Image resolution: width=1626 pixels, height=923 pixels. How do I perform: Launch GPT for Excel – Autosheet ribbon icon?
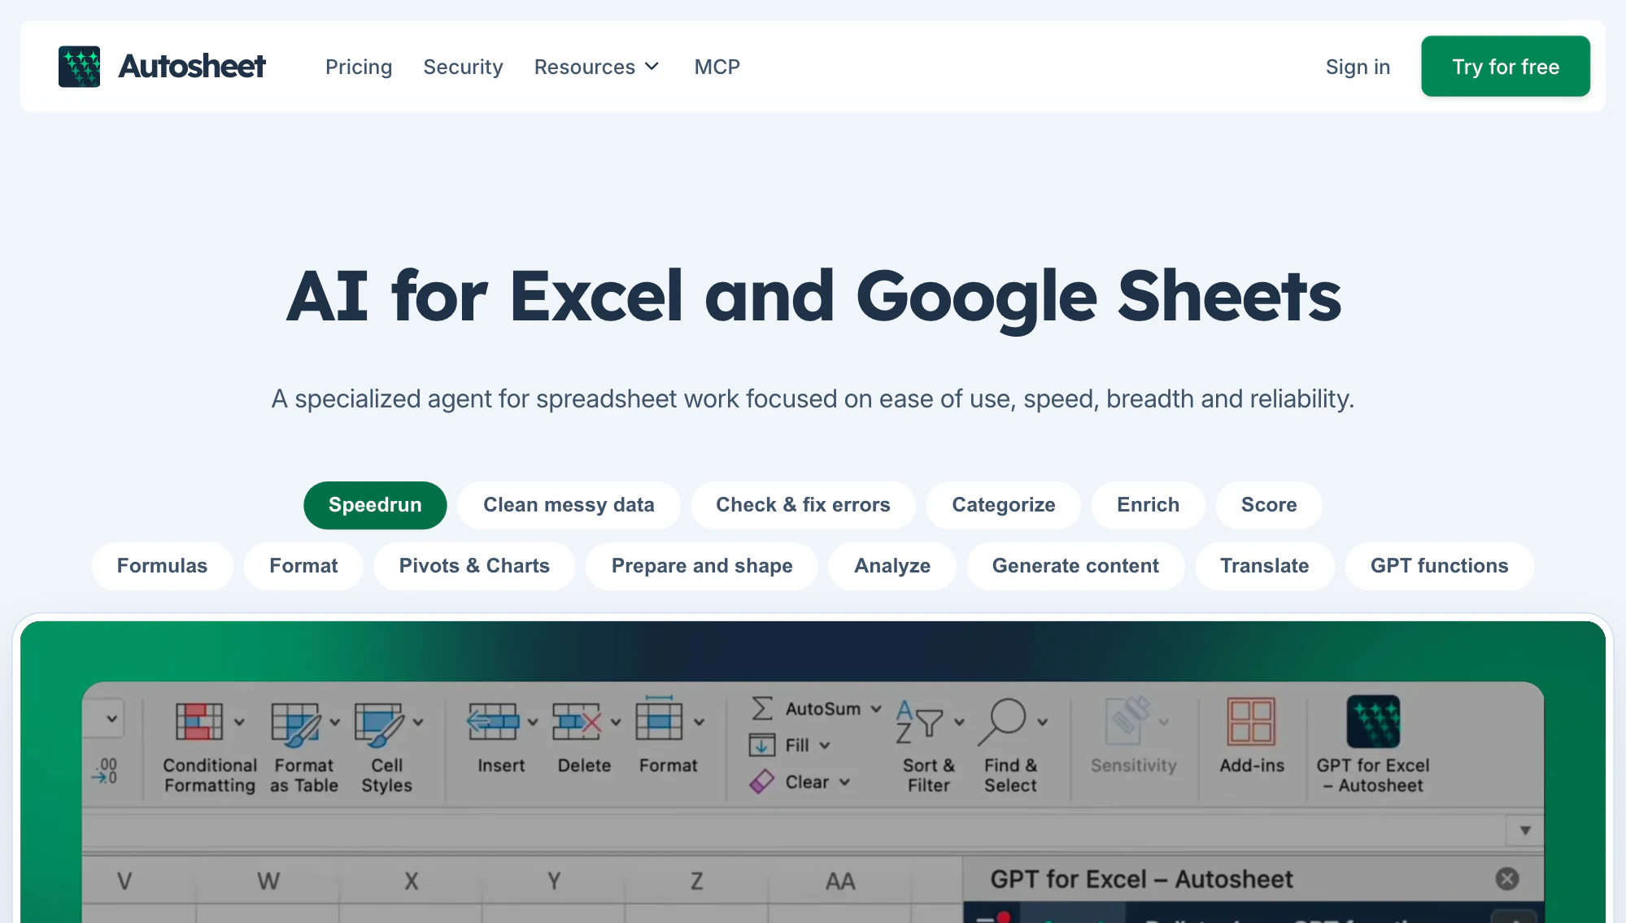(1373, 721)
